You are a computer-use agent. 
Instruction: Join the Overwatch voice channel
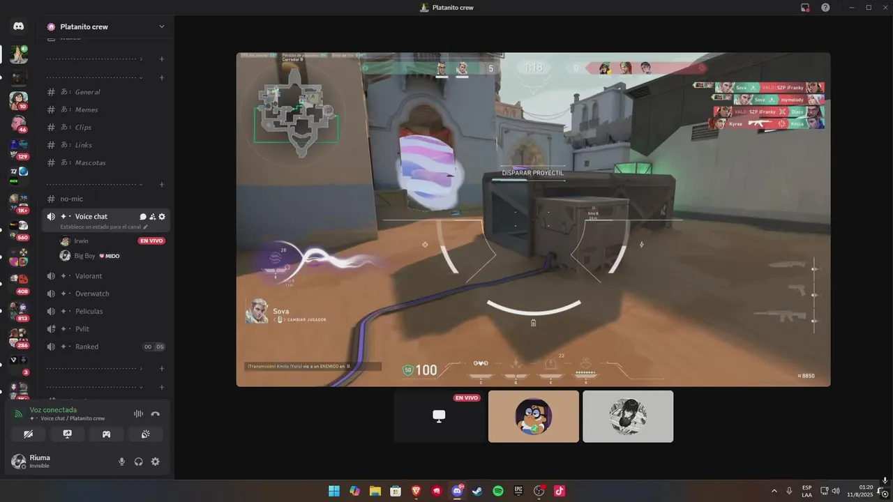[106, 294]
